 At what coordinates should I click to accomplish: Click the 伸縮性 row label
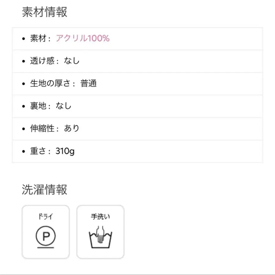coord(42,128)
